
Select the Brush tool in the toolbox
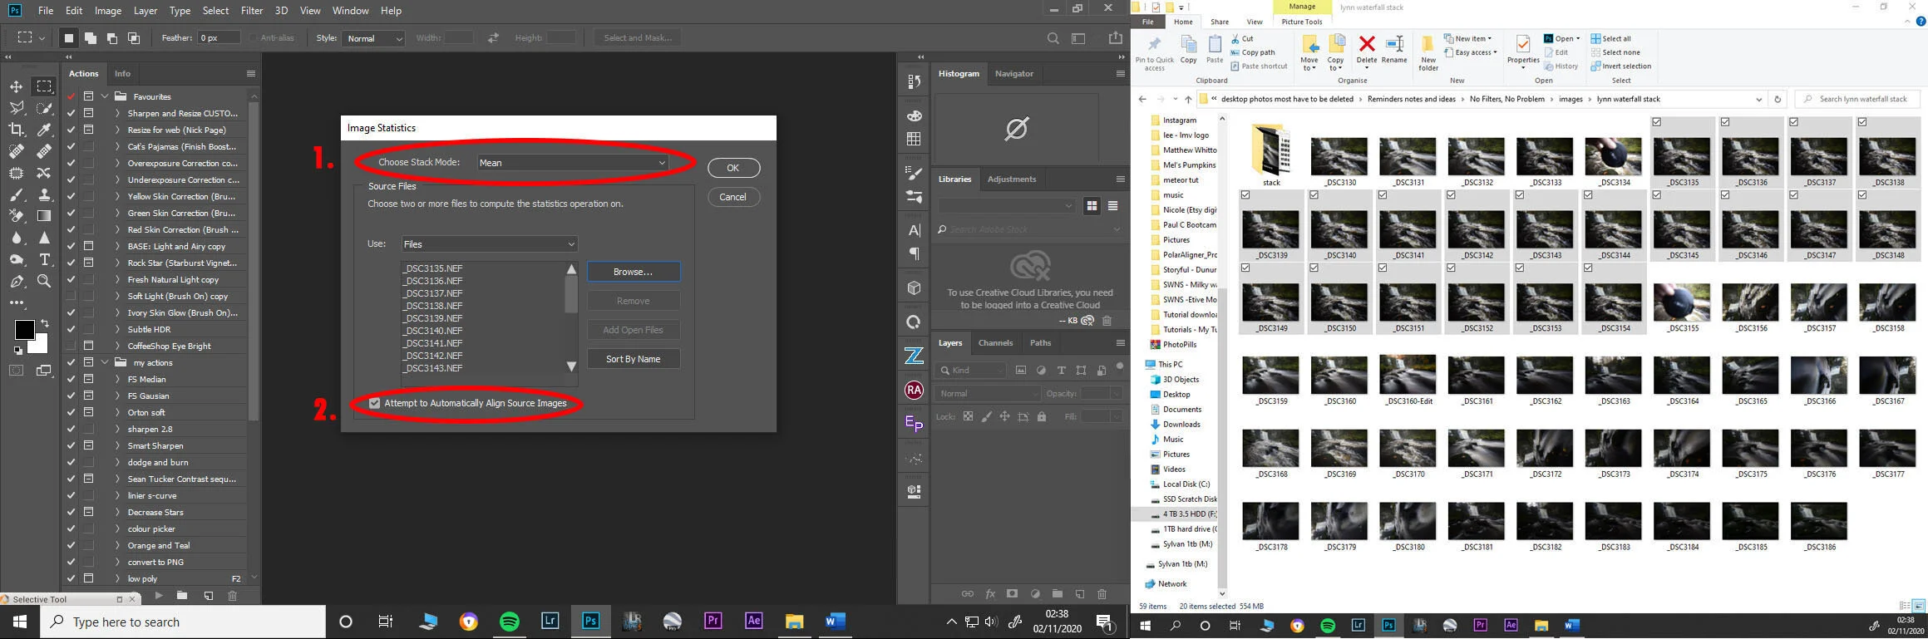(x=16, y=194)
